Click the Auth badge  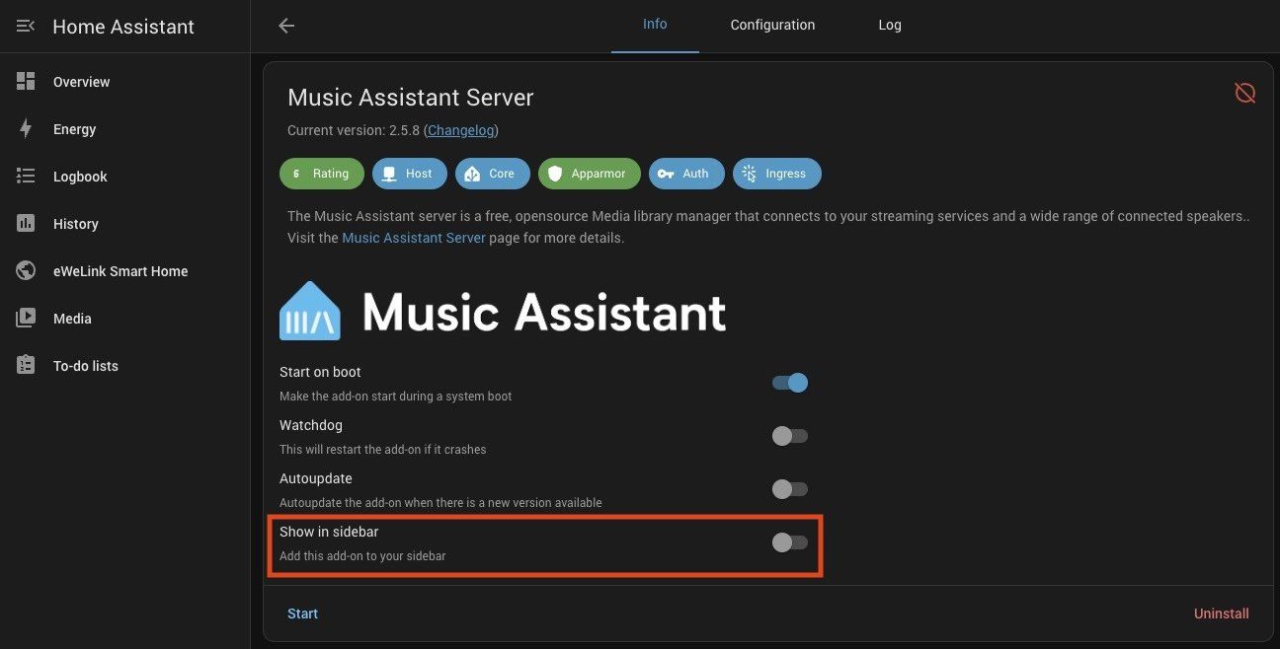pos(686,174)
